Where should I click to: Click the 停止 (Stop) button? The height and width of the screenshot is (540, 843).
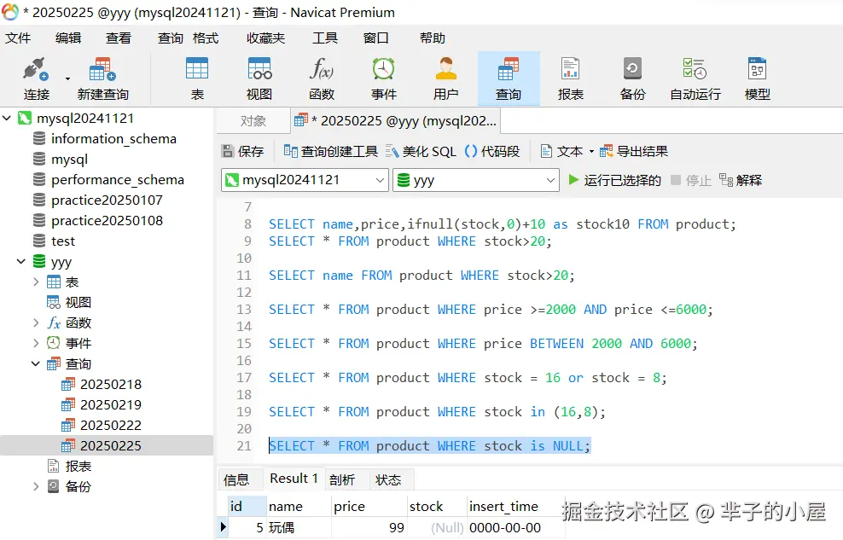click(691, 180)
